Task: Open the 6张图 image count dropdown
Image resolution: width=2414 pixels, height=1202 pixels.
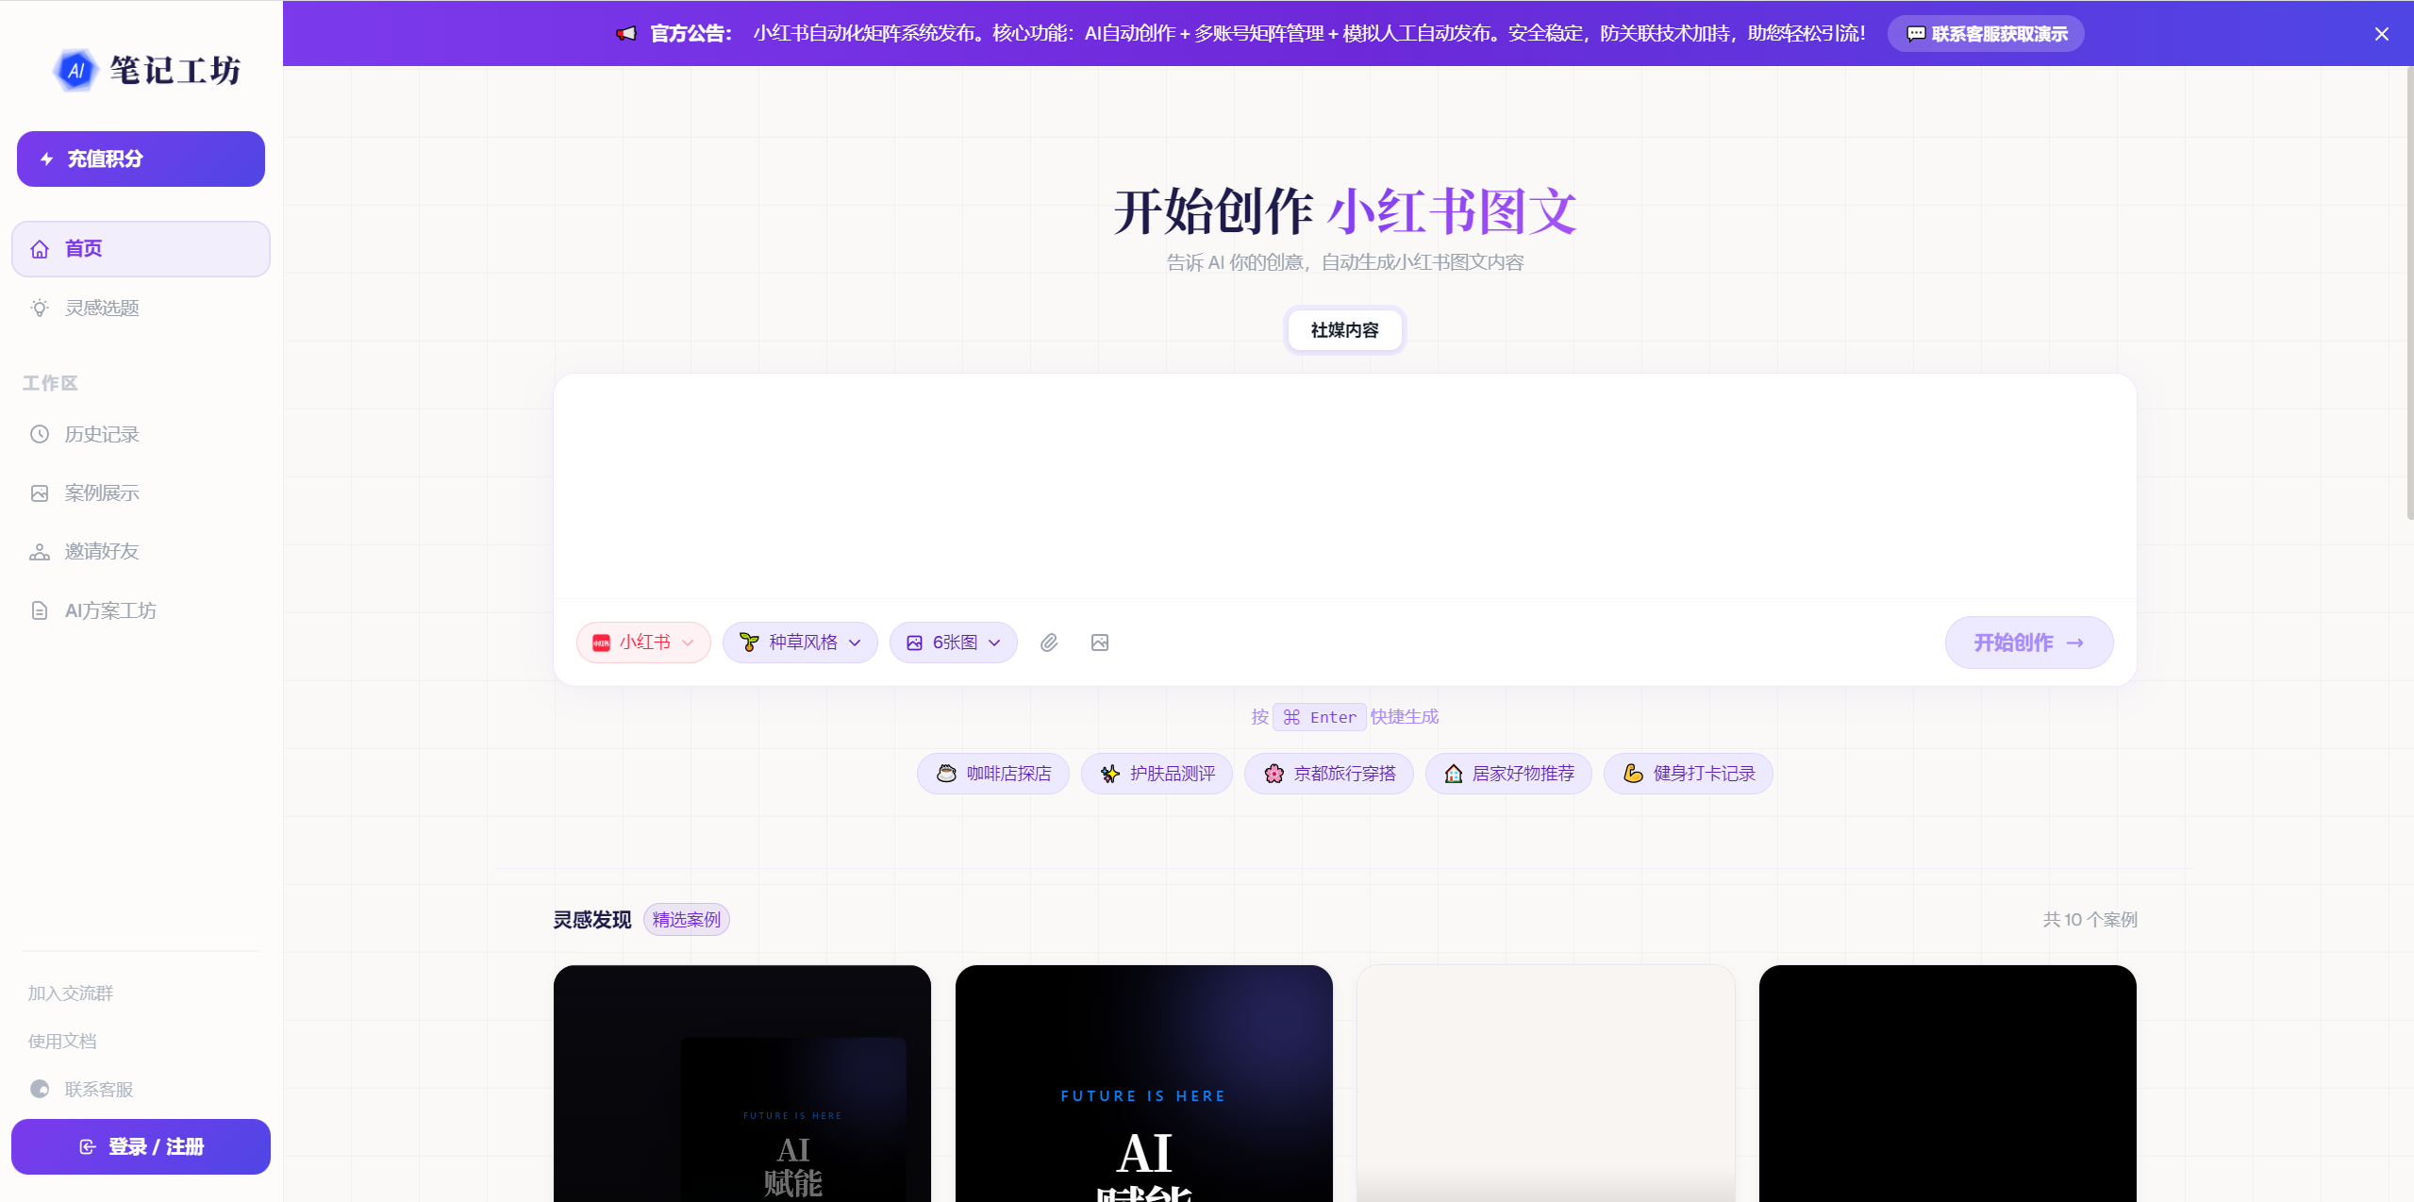Action: (x=954, y=643)
